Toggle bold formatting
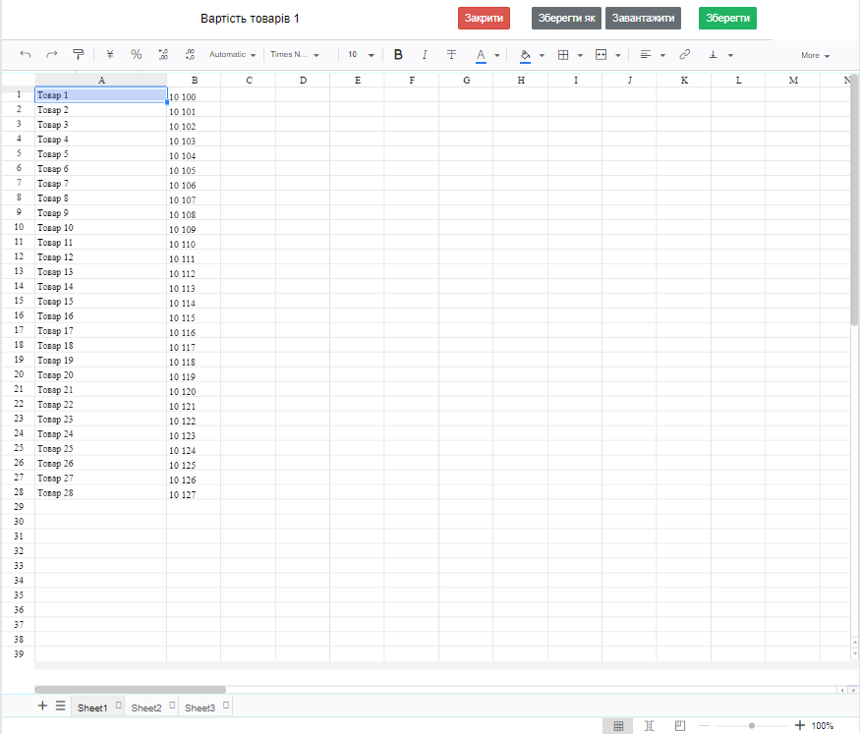The height and width of the screenshot is (734, 860). point(398,55)
